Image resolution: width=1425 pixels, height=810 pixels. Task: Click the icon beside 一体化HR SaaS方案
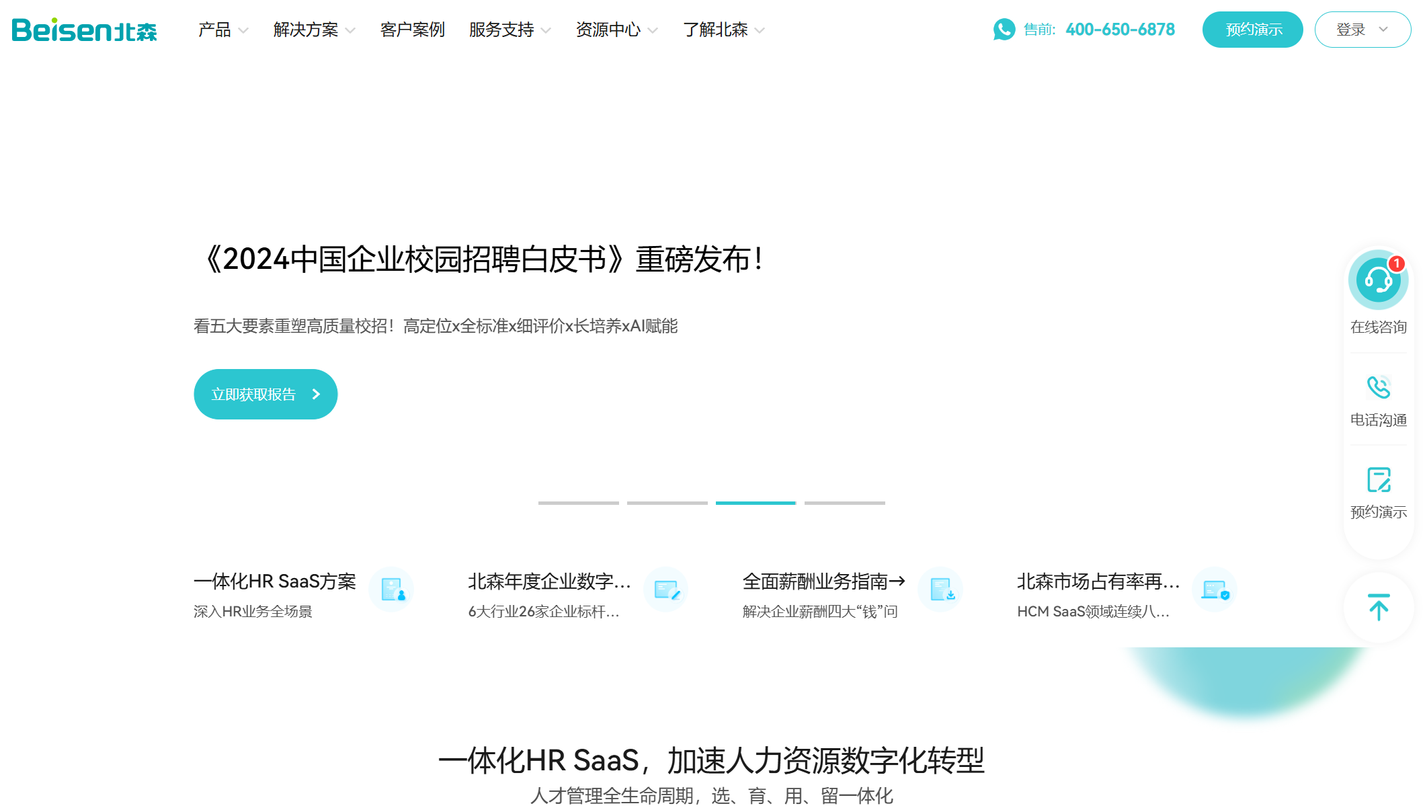(x=392, y=590)
